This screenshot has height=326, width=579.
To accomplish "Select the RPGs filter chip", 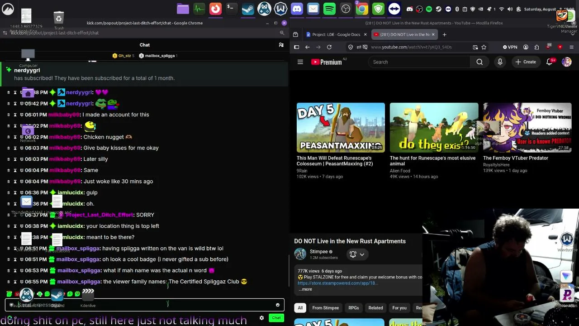I will tap(354, 308).
